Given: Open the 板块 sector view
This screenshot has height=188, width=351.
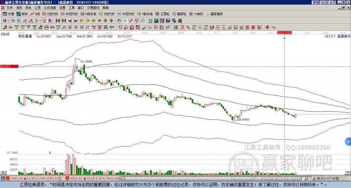Looking at the screenshot, I should point(22,14).
